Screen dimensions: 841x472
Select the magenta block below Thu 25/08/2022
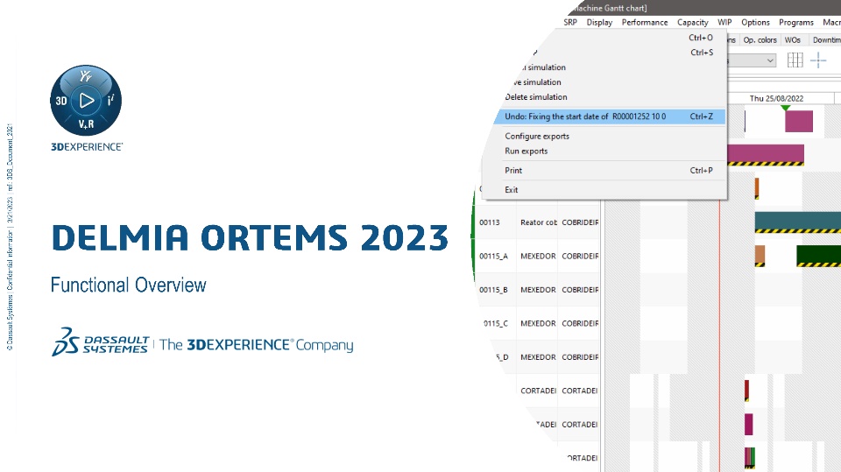coord(799,121)
